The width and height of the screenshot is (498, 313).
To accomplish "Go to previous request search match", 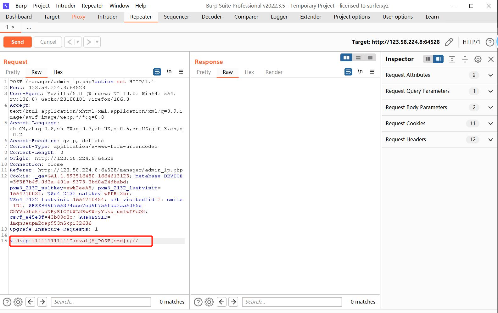I will click(x=30, y=302).
